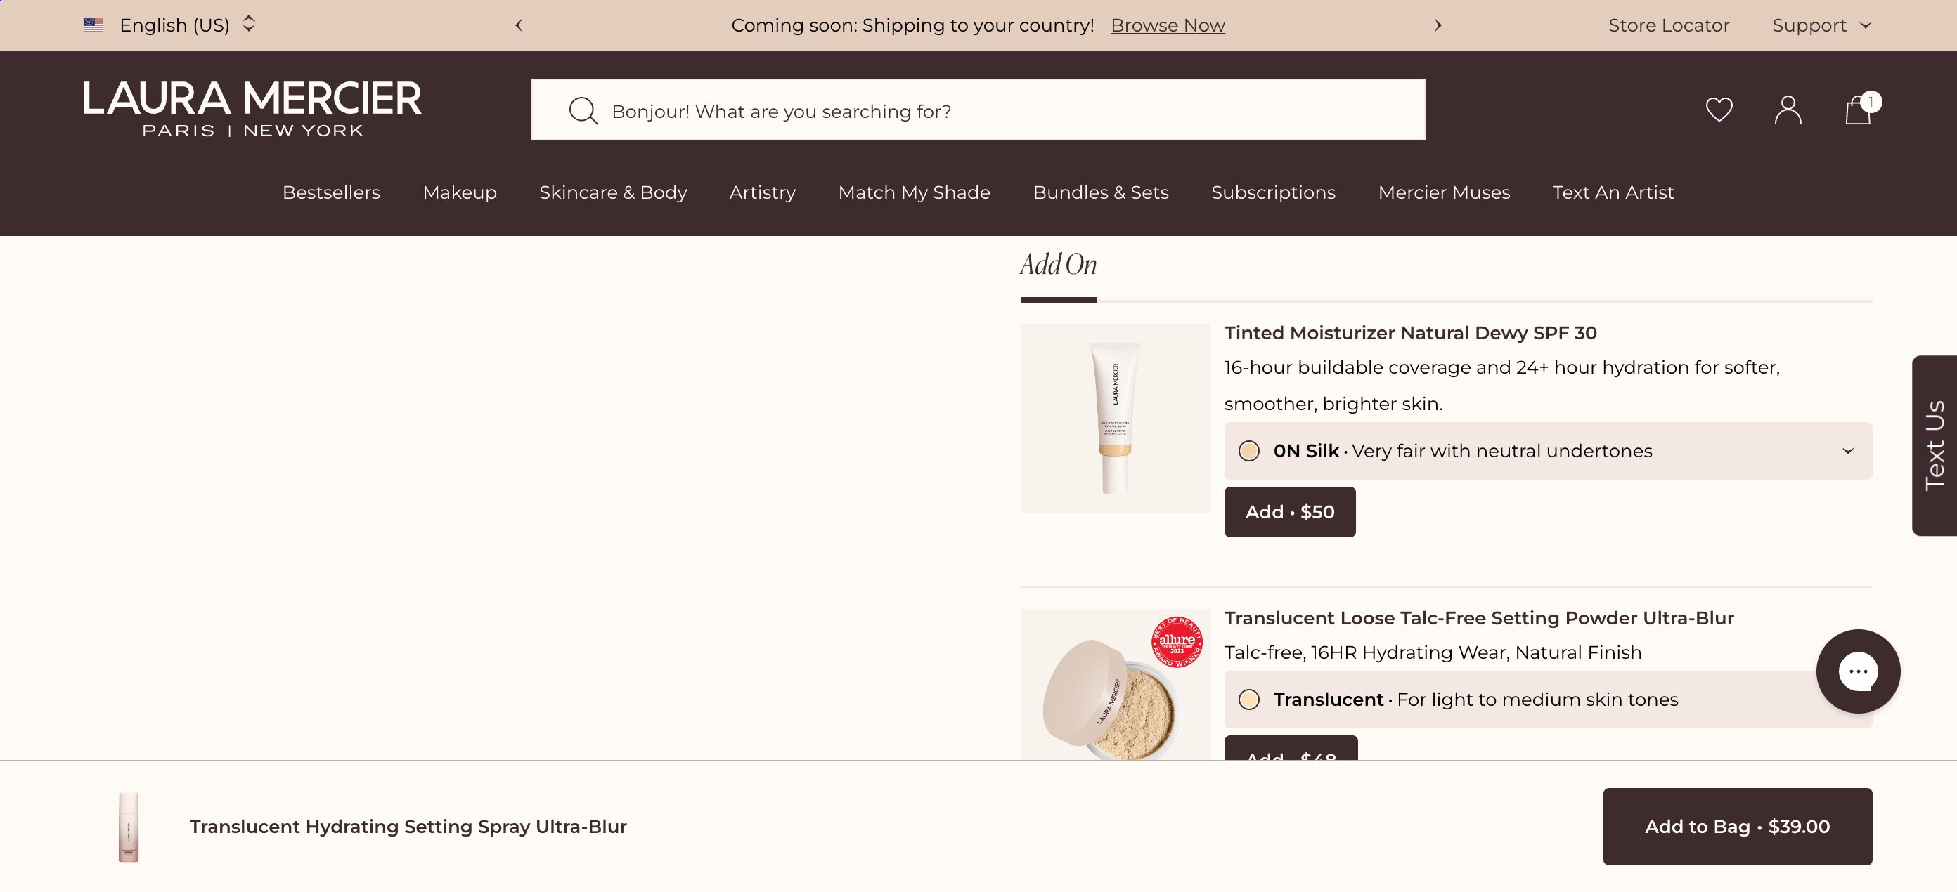Screen dimensions: 1957x892
Task: Open Makeup menu
Action: 460,193
